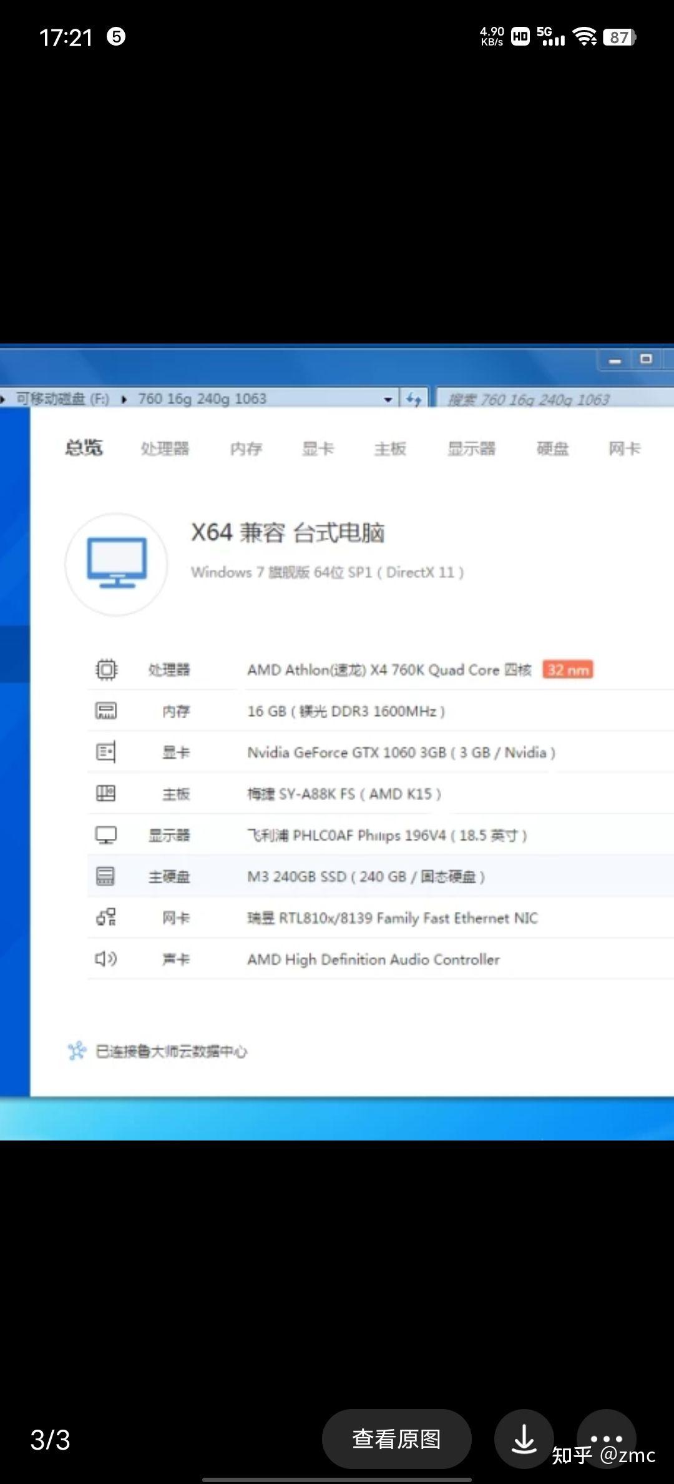Click the sound card speaker icon
The height and width of the screenshot is (1484, 674).
click(106, 959)
